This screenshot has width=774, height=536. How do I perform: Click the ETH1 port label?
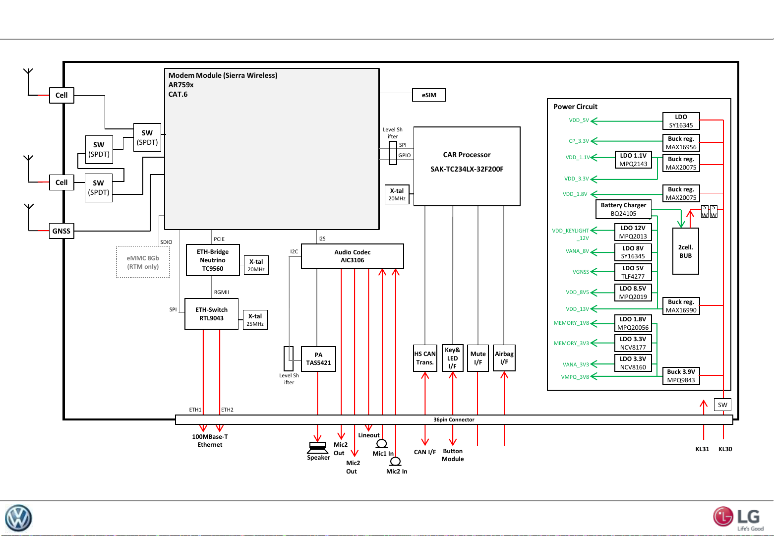195,410
